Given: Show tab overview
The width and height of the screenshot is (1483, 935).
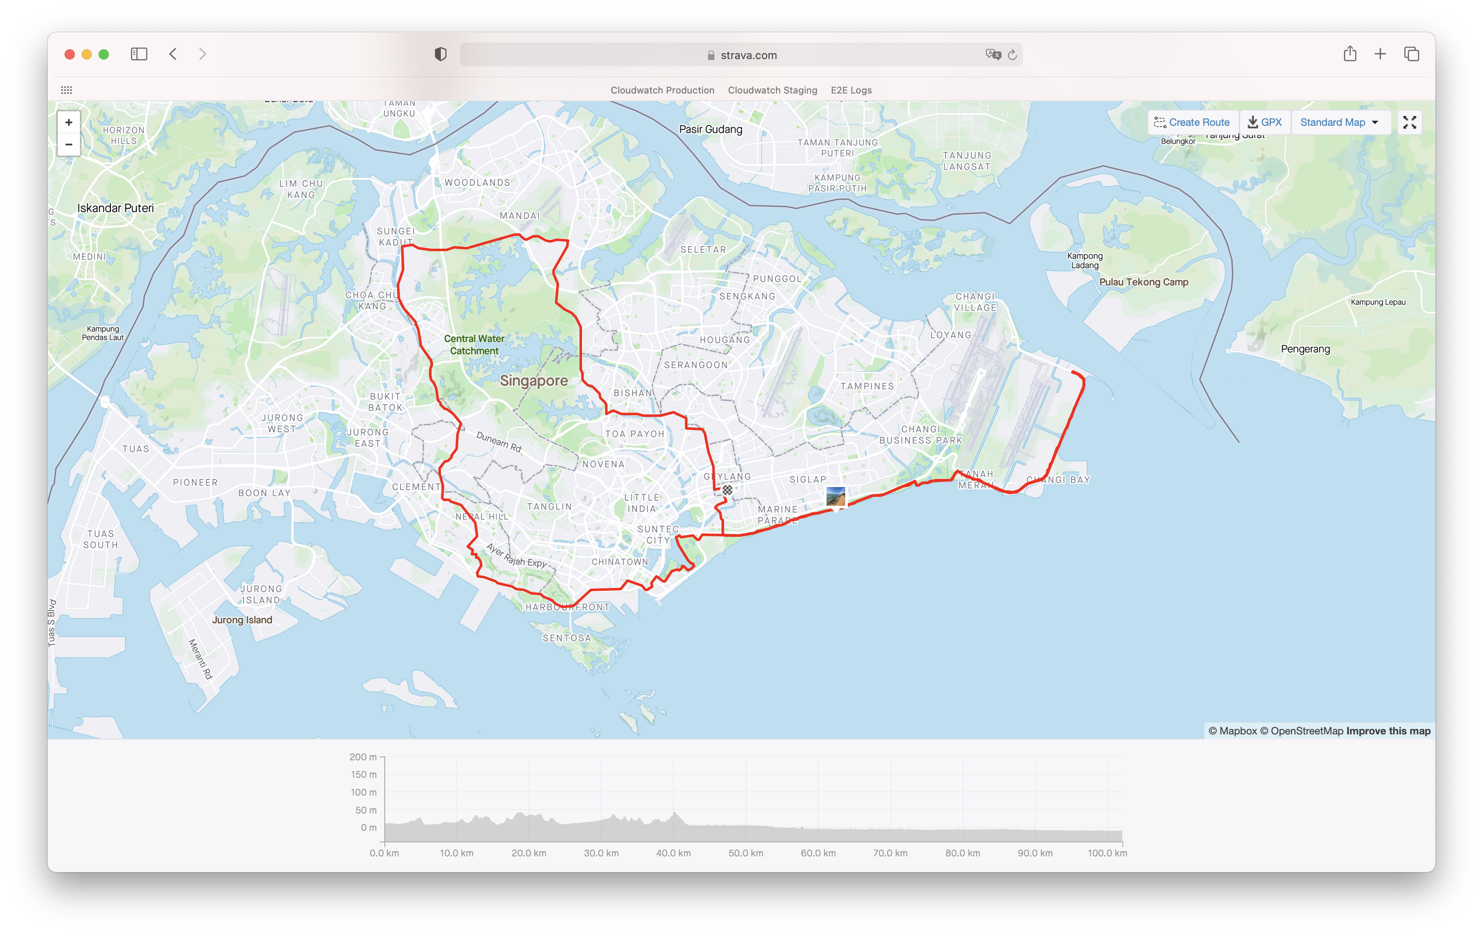Looking at the screenshot, I should tap(1412, 54).
